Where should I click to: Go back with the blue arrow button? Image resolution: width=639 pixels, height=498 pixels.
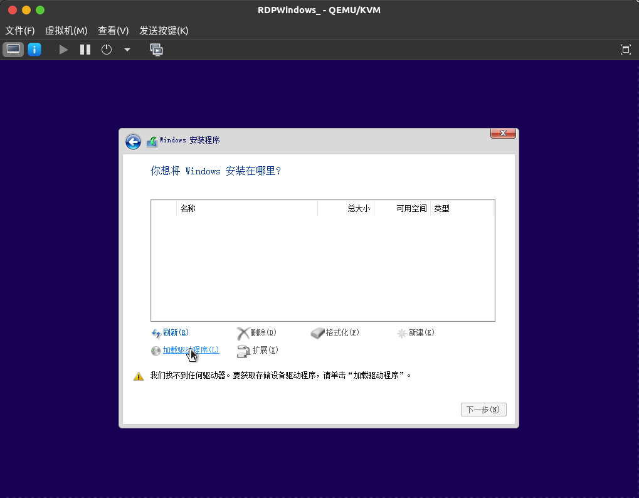pyautogui.click(x=134, y=142)
